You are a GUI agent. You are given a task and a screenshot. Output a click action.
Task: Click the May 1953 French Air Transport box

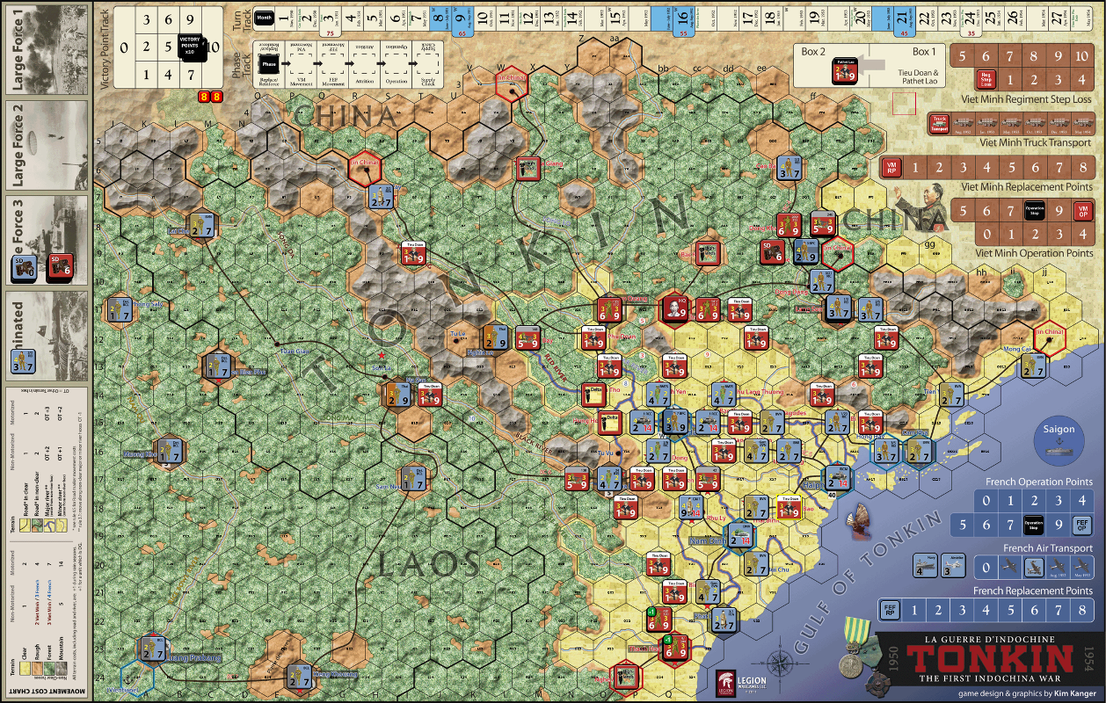[x=1083, y=568]
